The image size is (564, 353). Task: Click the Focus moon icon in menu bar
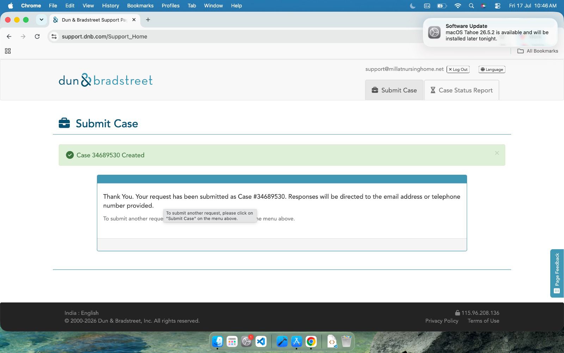413,6
